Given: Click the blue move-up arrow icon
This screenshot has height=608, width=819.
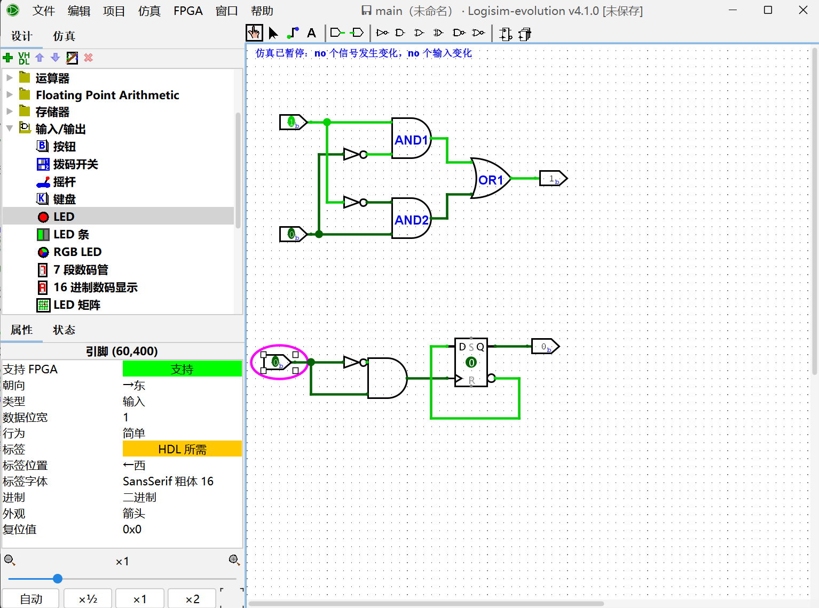Looking at the screenshot, I should point(40,58).
